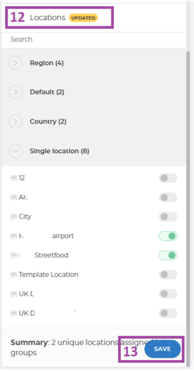Collapse the Single location (8) group

point(16,151)
